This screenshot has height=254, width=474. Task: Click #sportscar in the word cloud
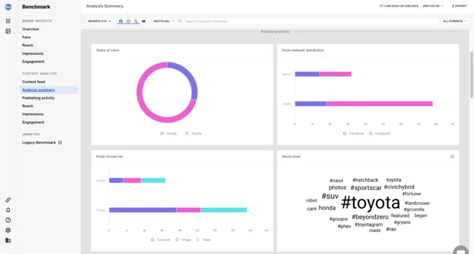click(x=366, y=188)
